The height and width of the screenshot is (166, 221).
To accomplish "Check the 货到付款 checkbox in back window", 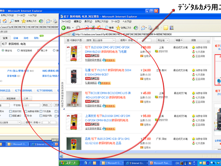I will click(x=10, y=111).
